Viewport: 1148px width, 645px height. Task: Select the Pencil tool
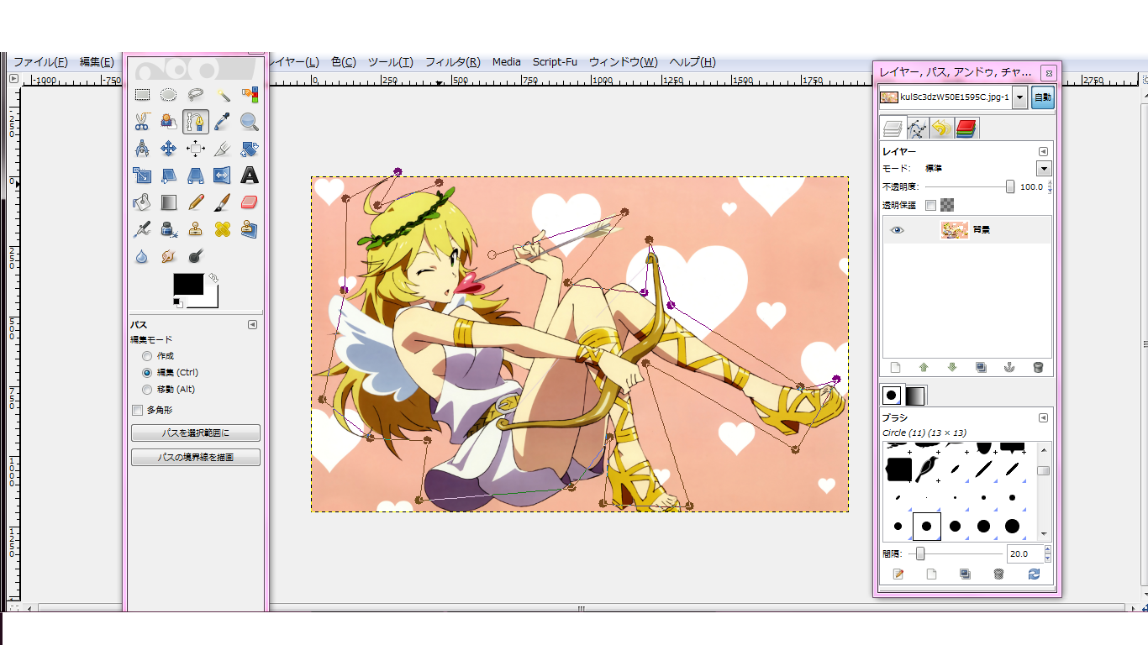click(x=196, y=202)
